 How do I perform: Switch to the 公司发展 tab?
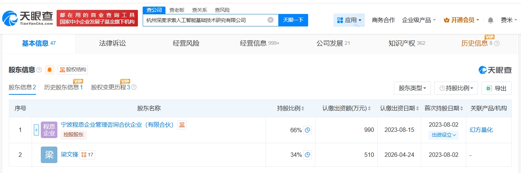click(x=333, y=43)
